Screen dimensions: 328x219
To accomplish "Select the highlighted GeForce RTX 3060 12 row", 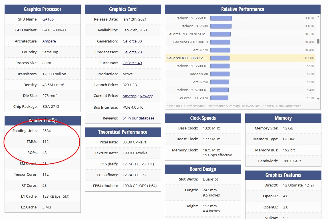I will (x=240, y=58).
